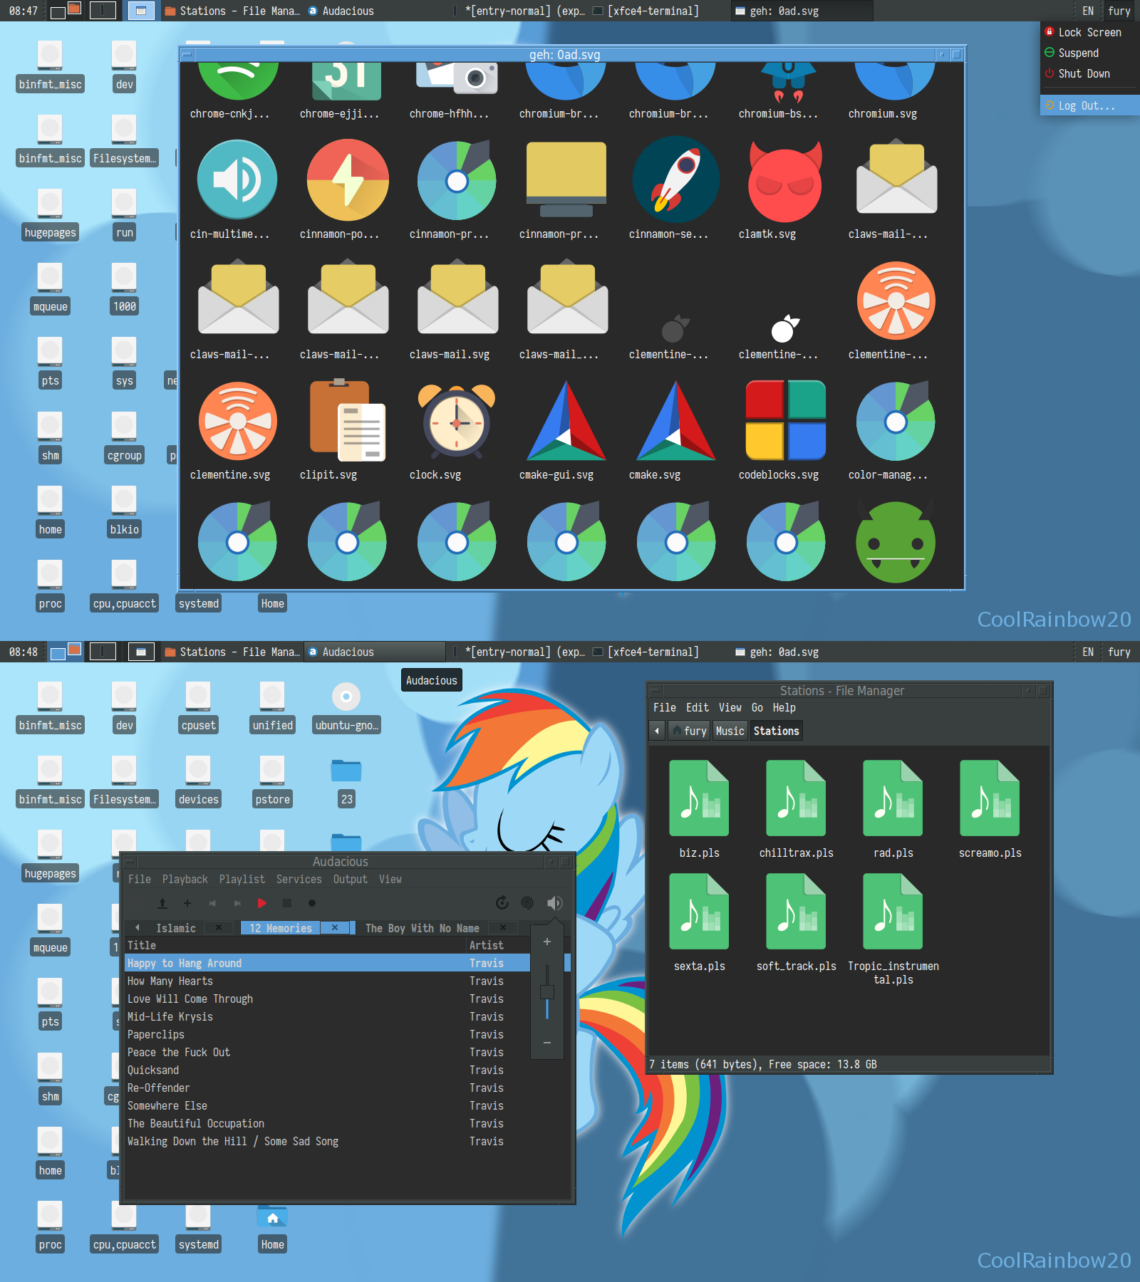This screenshot has width=1140, height=1282.
Task: Open the Edit menu in File Manager
Action: click(x=698, y=708)
